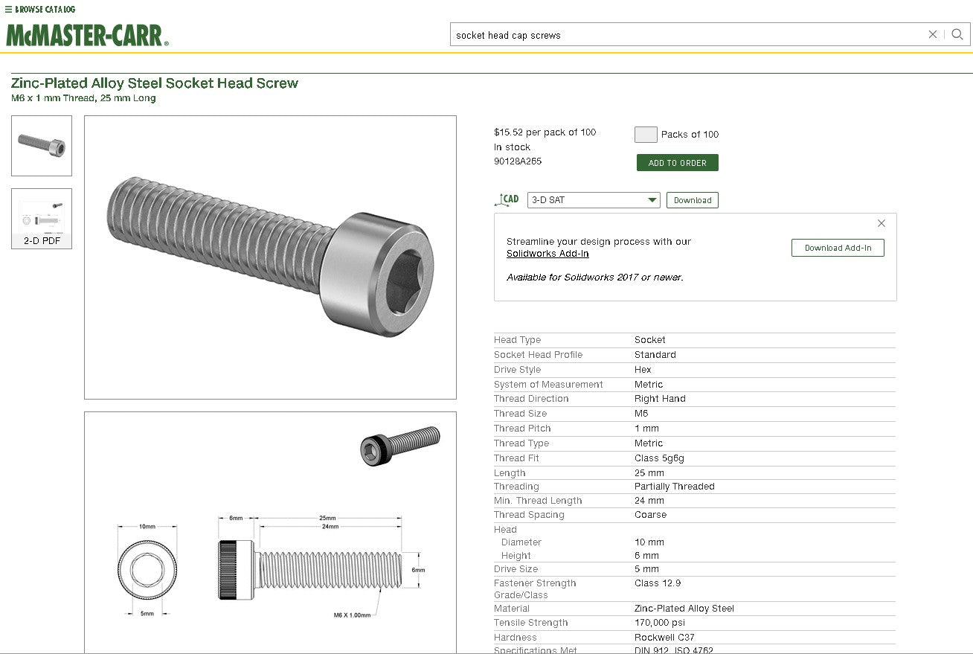Screen dimensions: 973x654
Task: Click the Material value Zinc-Plated Alloy Steel
Action: point(684,609)
